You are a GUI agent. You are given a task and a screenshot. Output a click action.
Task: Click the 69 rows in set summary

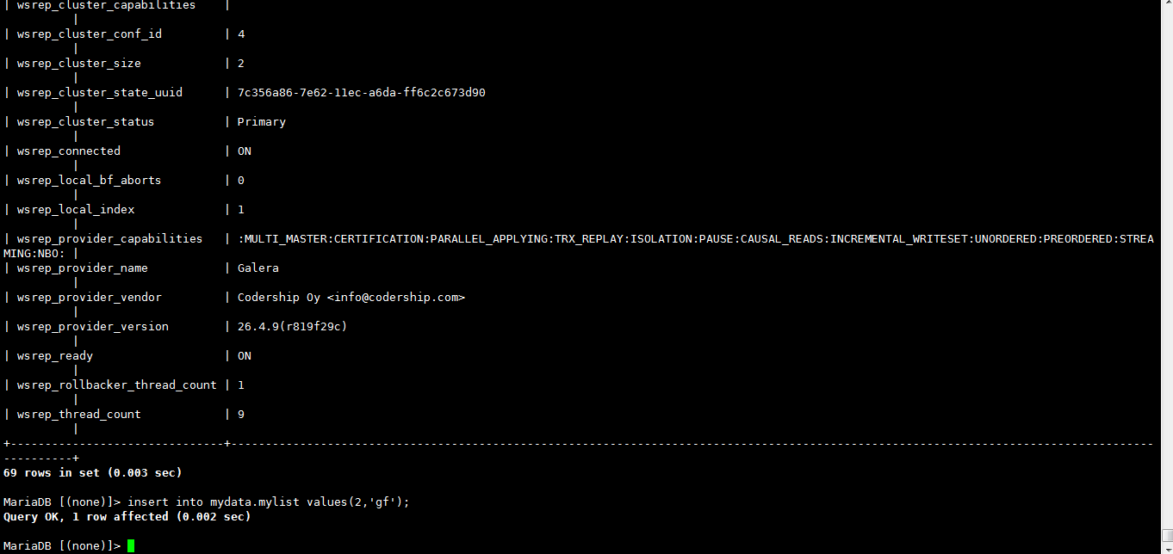click(93, 472)
